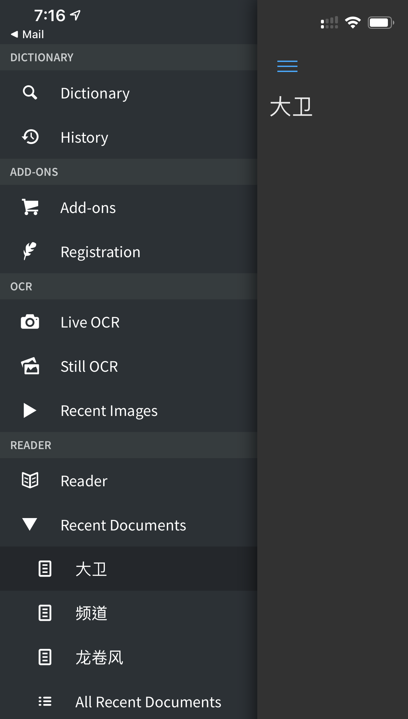
Task: Expand the Recent Images triangle
Action: tap(30, 410)
